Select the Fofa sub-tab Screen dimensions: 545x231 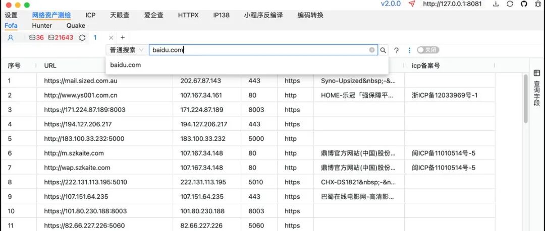[x=11, y=26]
